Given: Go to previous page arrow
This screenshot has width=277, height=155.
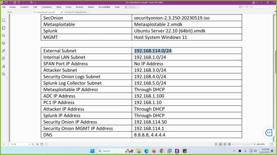Looking at the screenshot, I should (8, 144).
